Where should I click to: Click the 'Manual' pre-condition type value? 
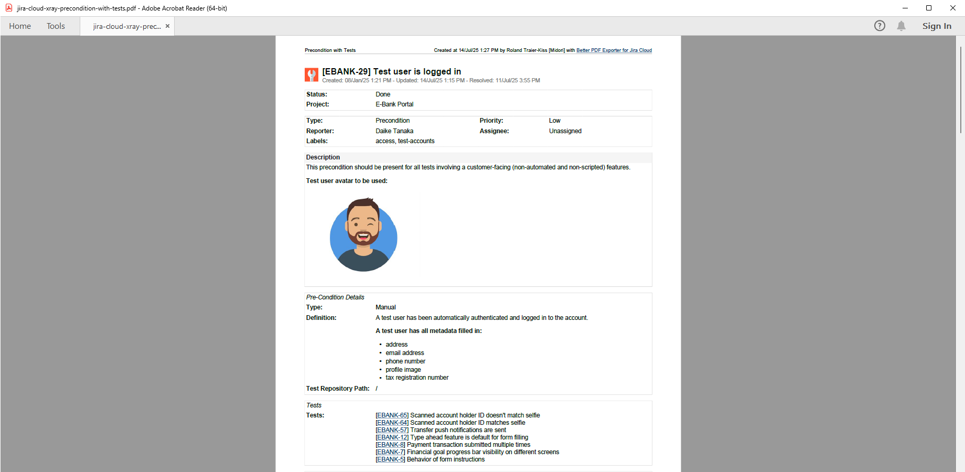385,307
